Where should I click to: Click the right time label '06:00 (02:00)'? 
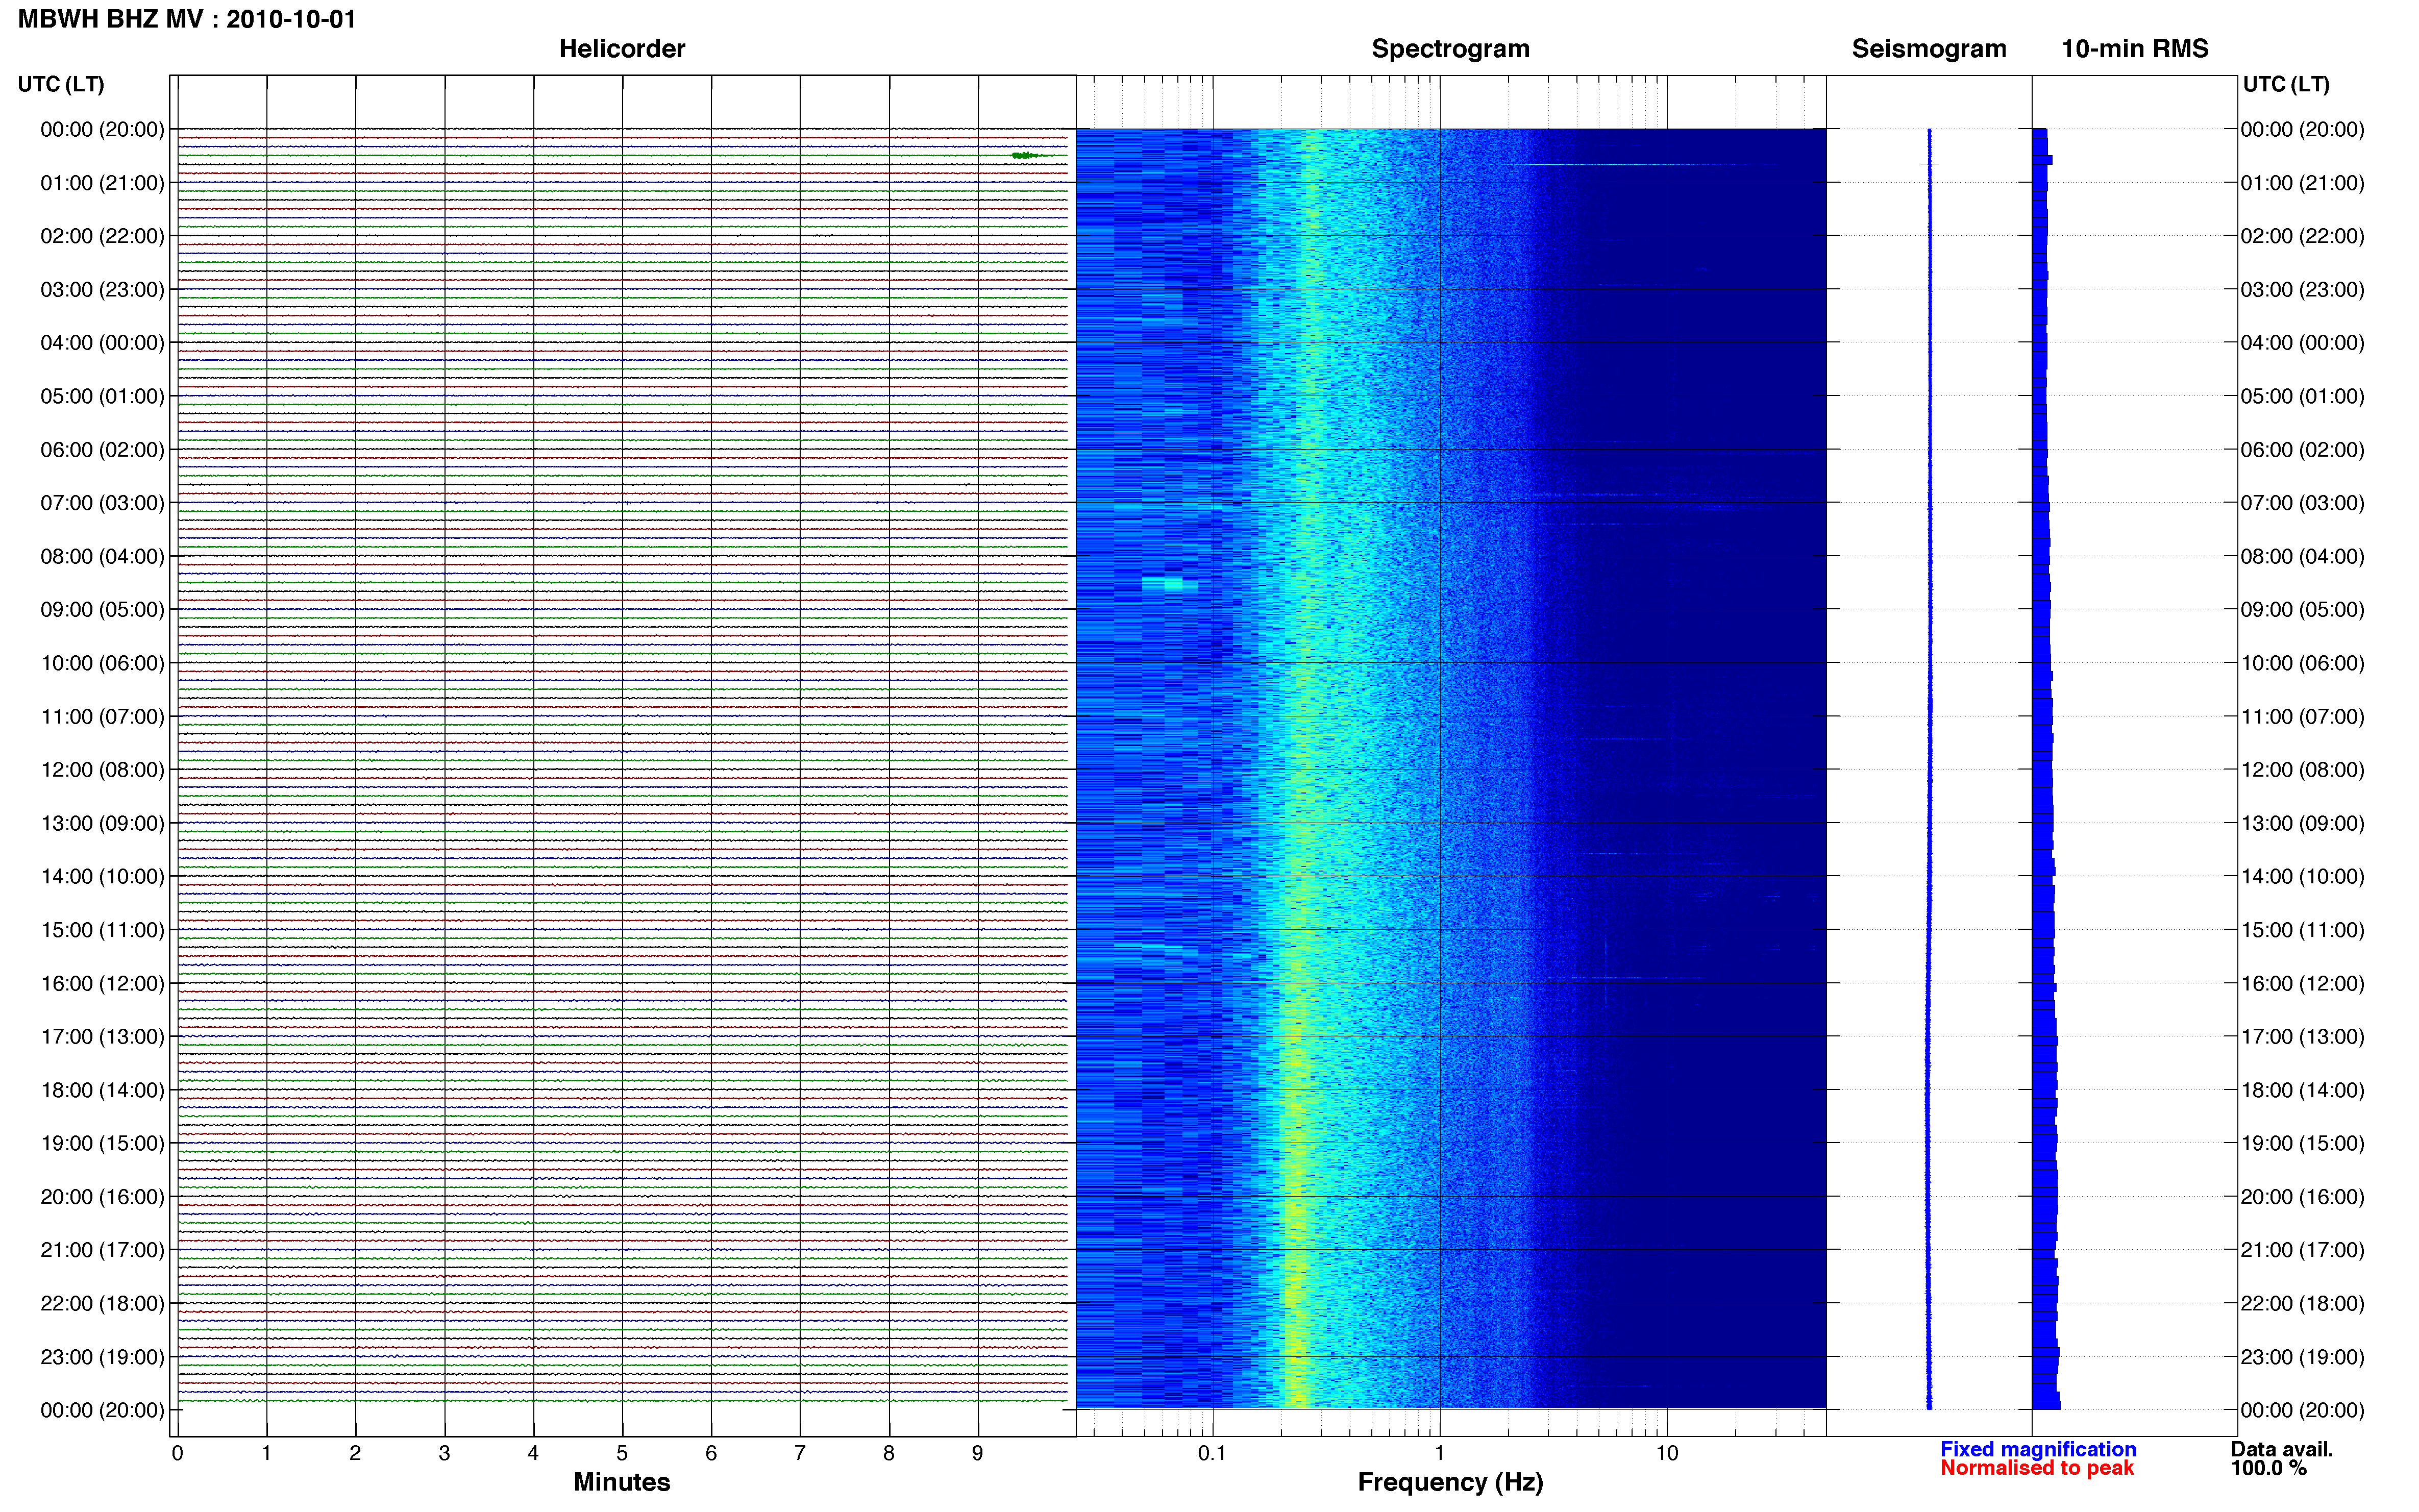pyautogui.click(x=2302, y=450)
